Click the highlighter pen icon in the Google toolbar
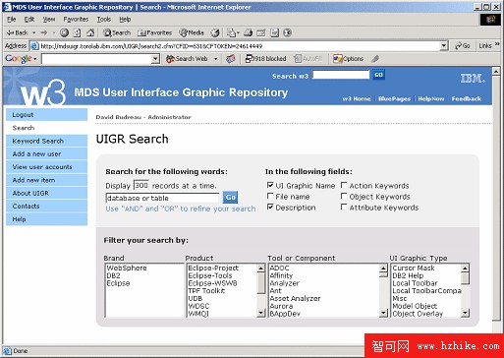Viewport: 504px width, 358px height. coord(375,59)
